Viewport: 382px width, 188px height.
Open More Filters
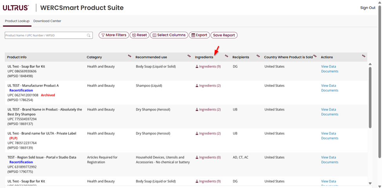114,35
